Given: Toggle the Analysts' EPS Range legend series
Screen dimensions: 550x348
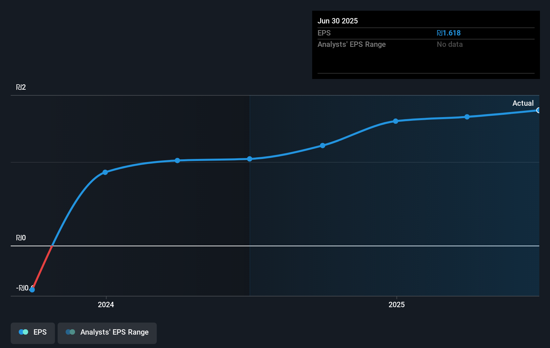Looking at the screenshot, I should point(107,333).
